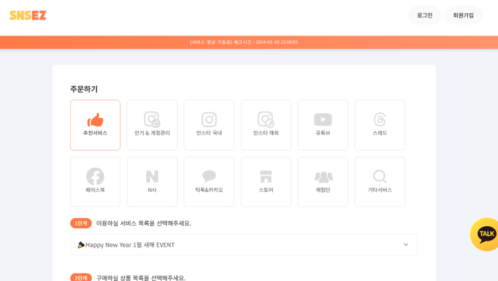498x281 pixels.
Task: Click the 1단계 step badge
Action: click(x=80, y=223)
